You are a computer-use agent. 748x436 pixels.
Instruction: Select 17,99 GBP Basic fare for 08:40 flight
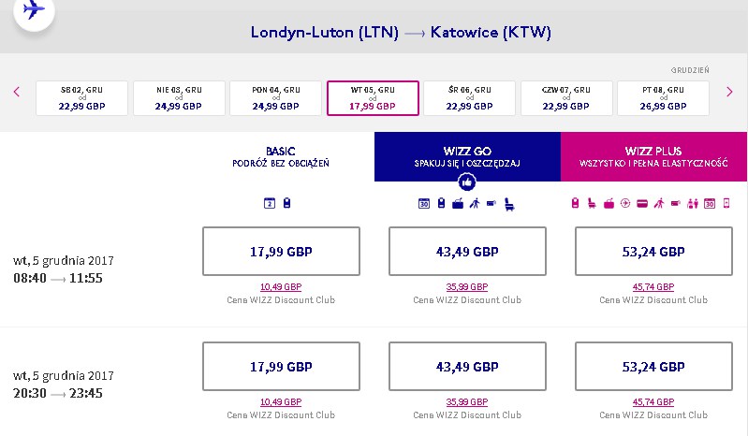[x=281, y=251]
